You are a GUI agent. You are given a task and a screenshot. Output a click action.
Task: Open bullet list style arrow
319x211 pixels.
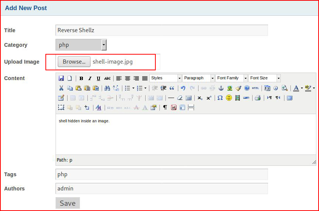133,88
